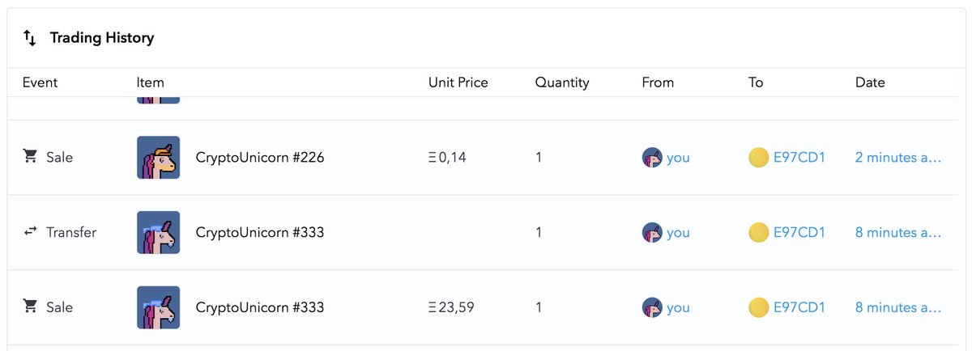Open the CryptoUnicorn #226 item link
The height and width of the screenshot is (351, 972).
click(x=260, y=158)
